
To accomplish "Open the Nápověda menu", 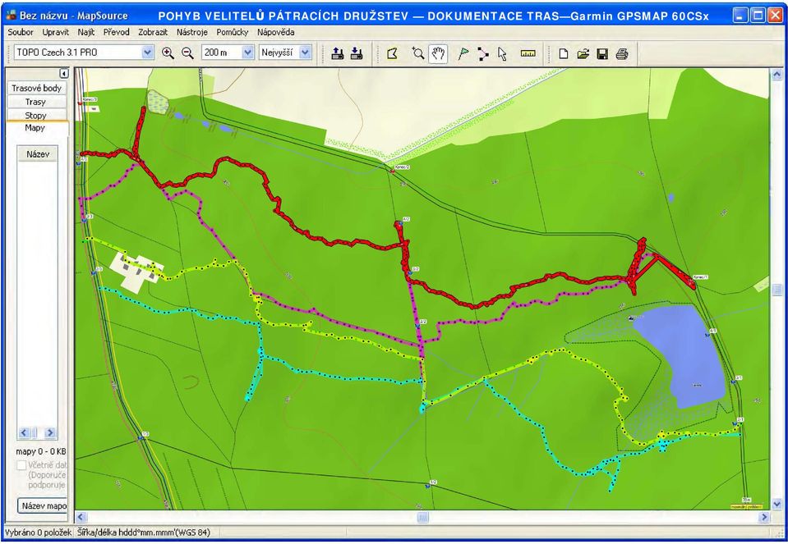I will click(x=276, y=32).
